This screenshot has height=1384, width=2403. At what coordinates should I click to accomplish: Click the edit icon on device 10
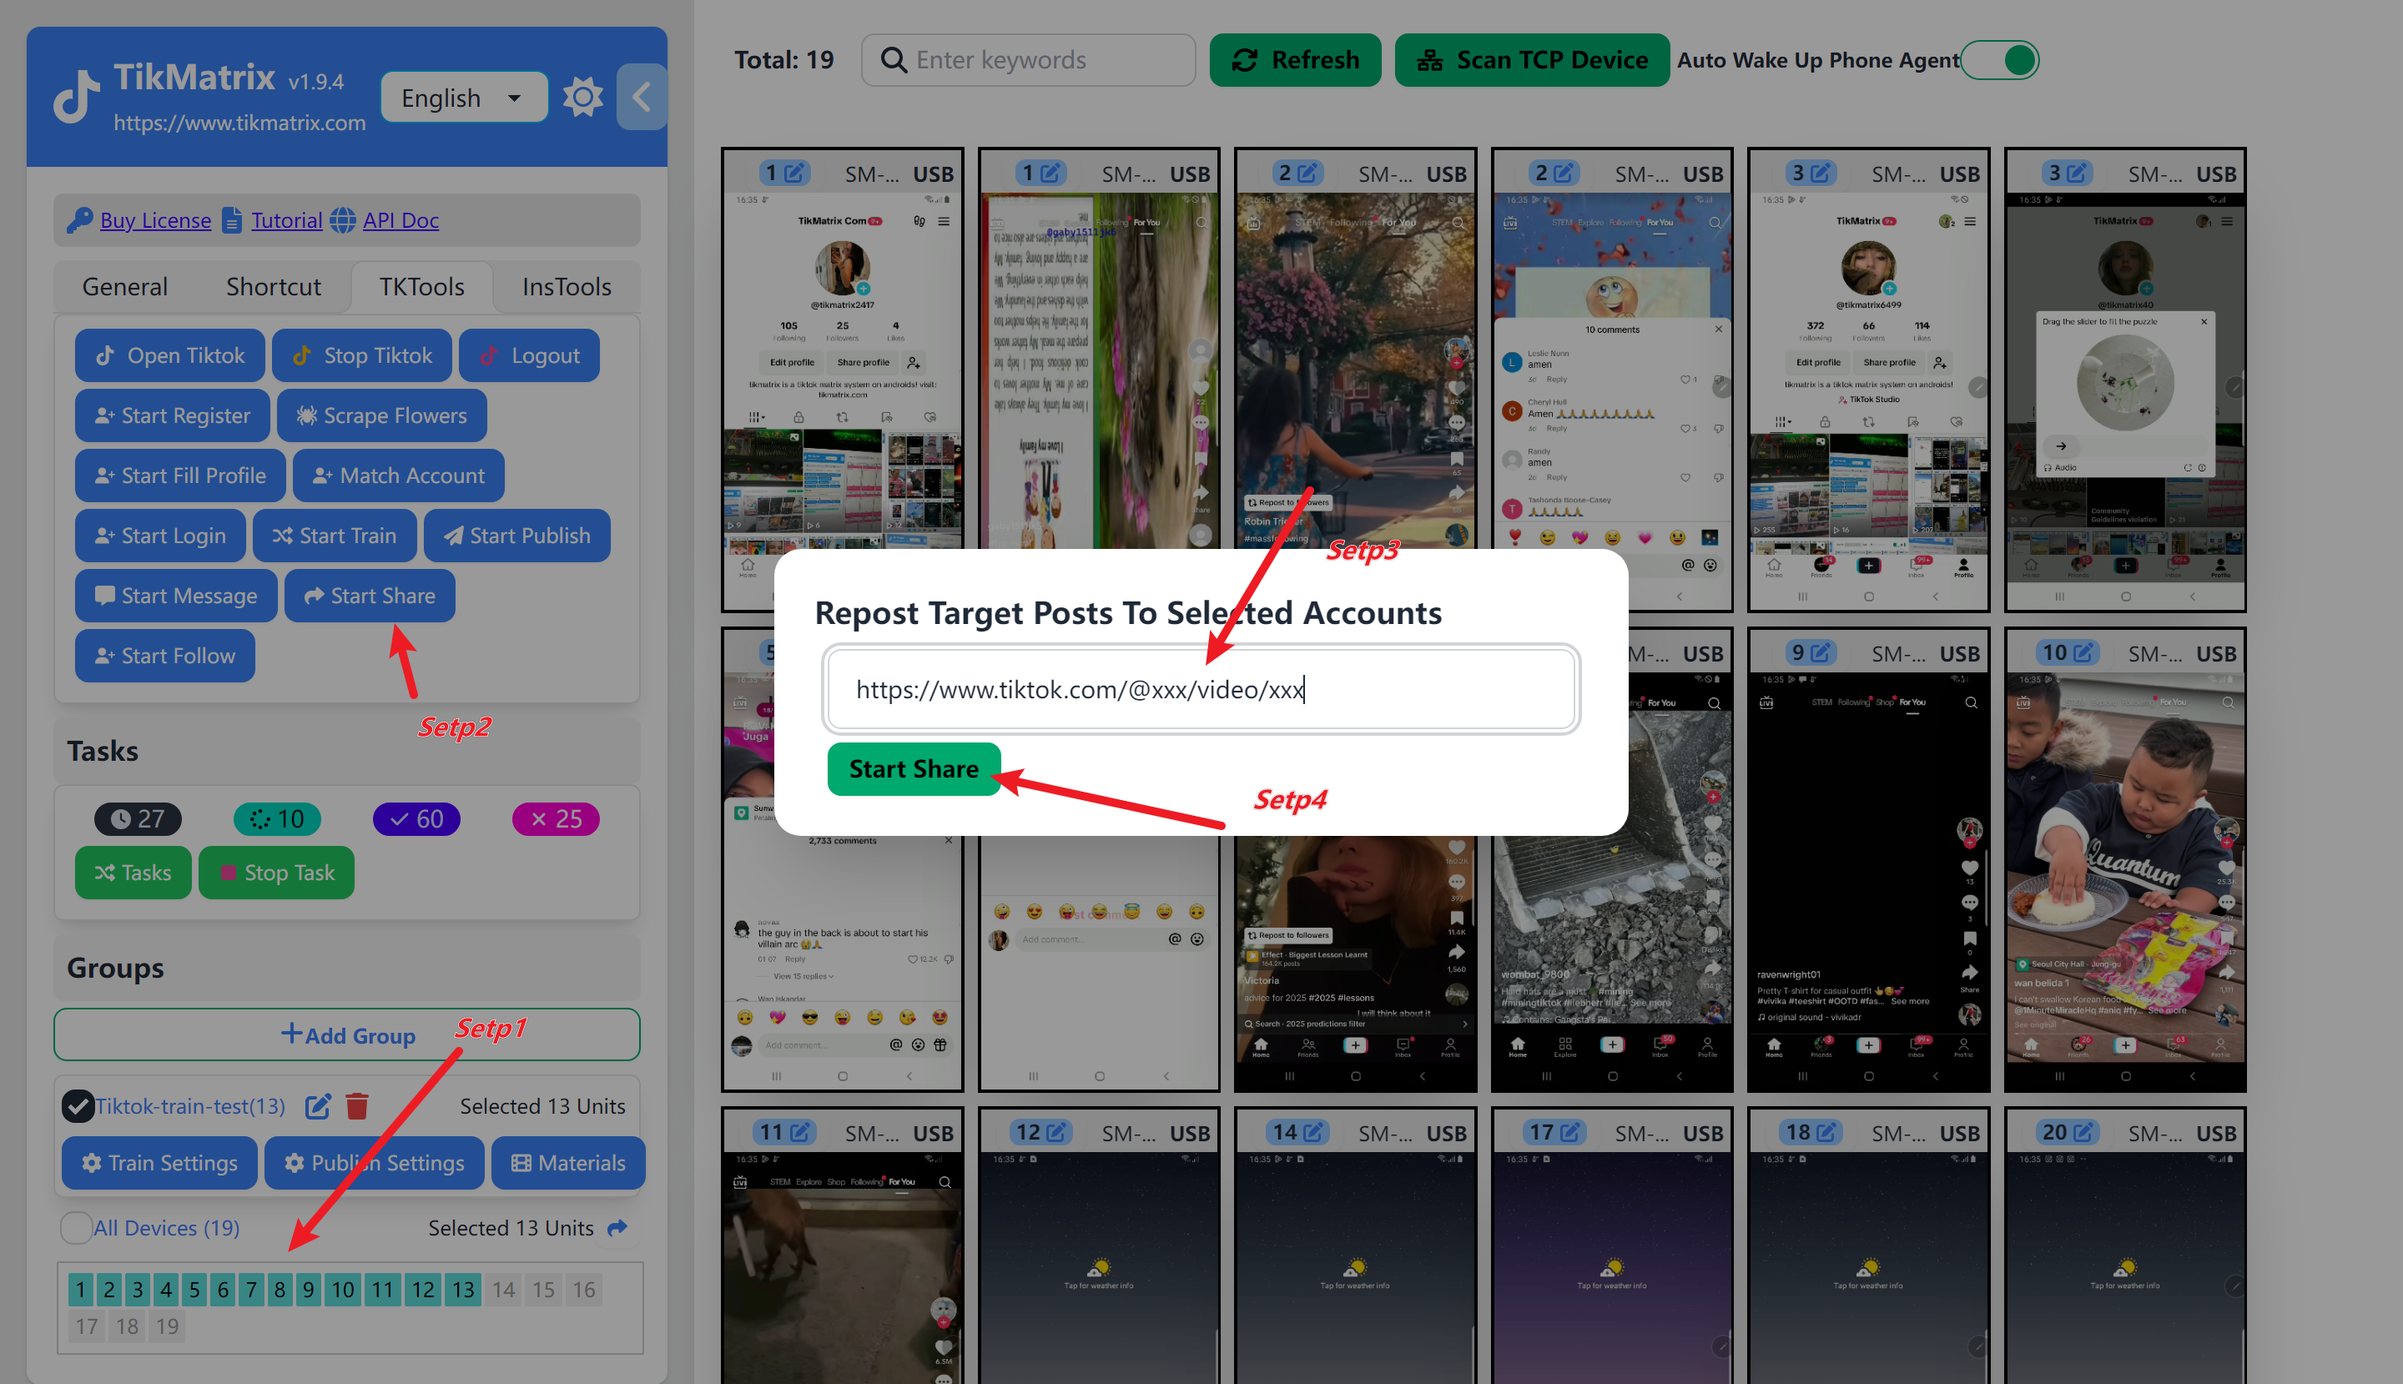2083,653
